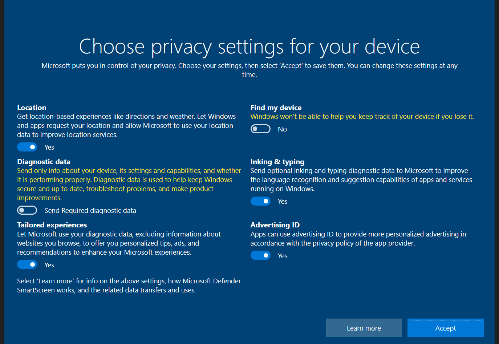The width and height of the screenshot is (499, 344).
Task: Click the Tailored experiences description paragraph
Action: [x=119, y=243]
